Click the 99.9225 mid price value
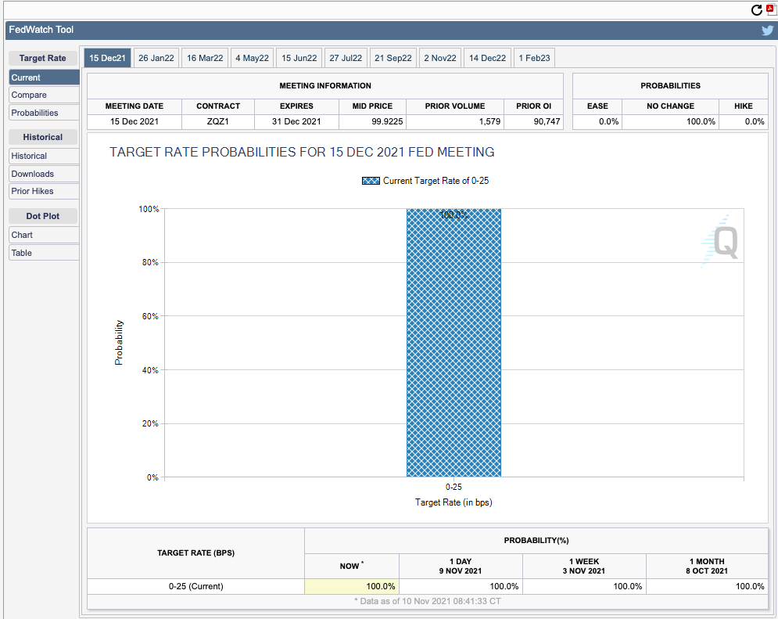 pos(387,121)
